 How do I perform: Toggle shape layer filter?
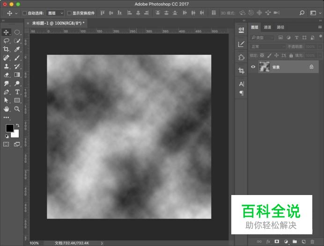click(304, 37)
